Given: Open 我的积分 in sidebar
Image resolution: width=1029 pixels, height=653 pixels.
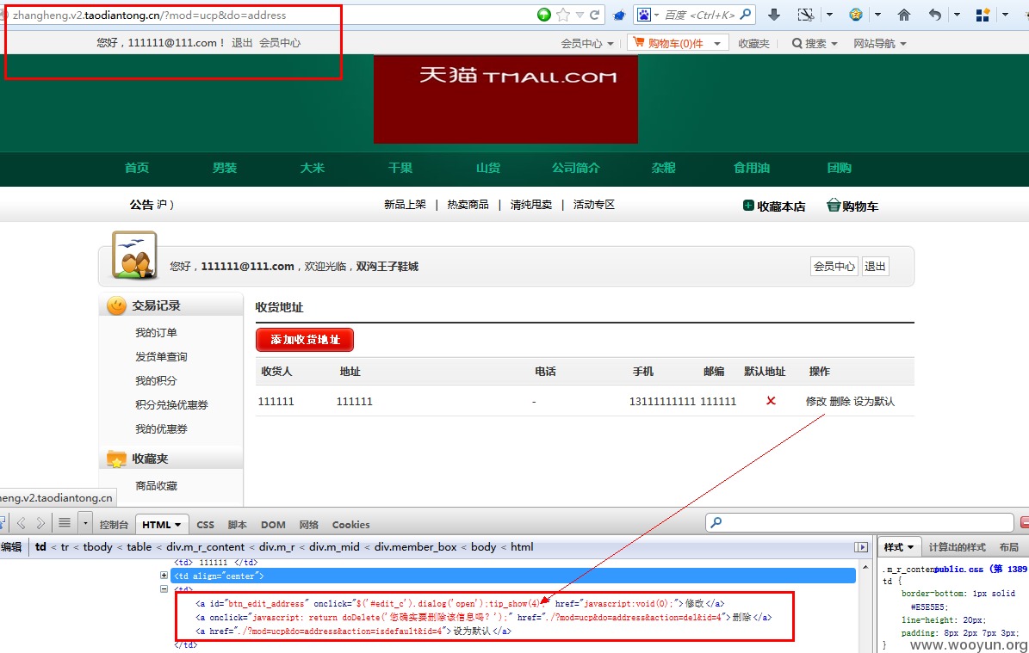Looking at the screenshot, I should point(156,381).
